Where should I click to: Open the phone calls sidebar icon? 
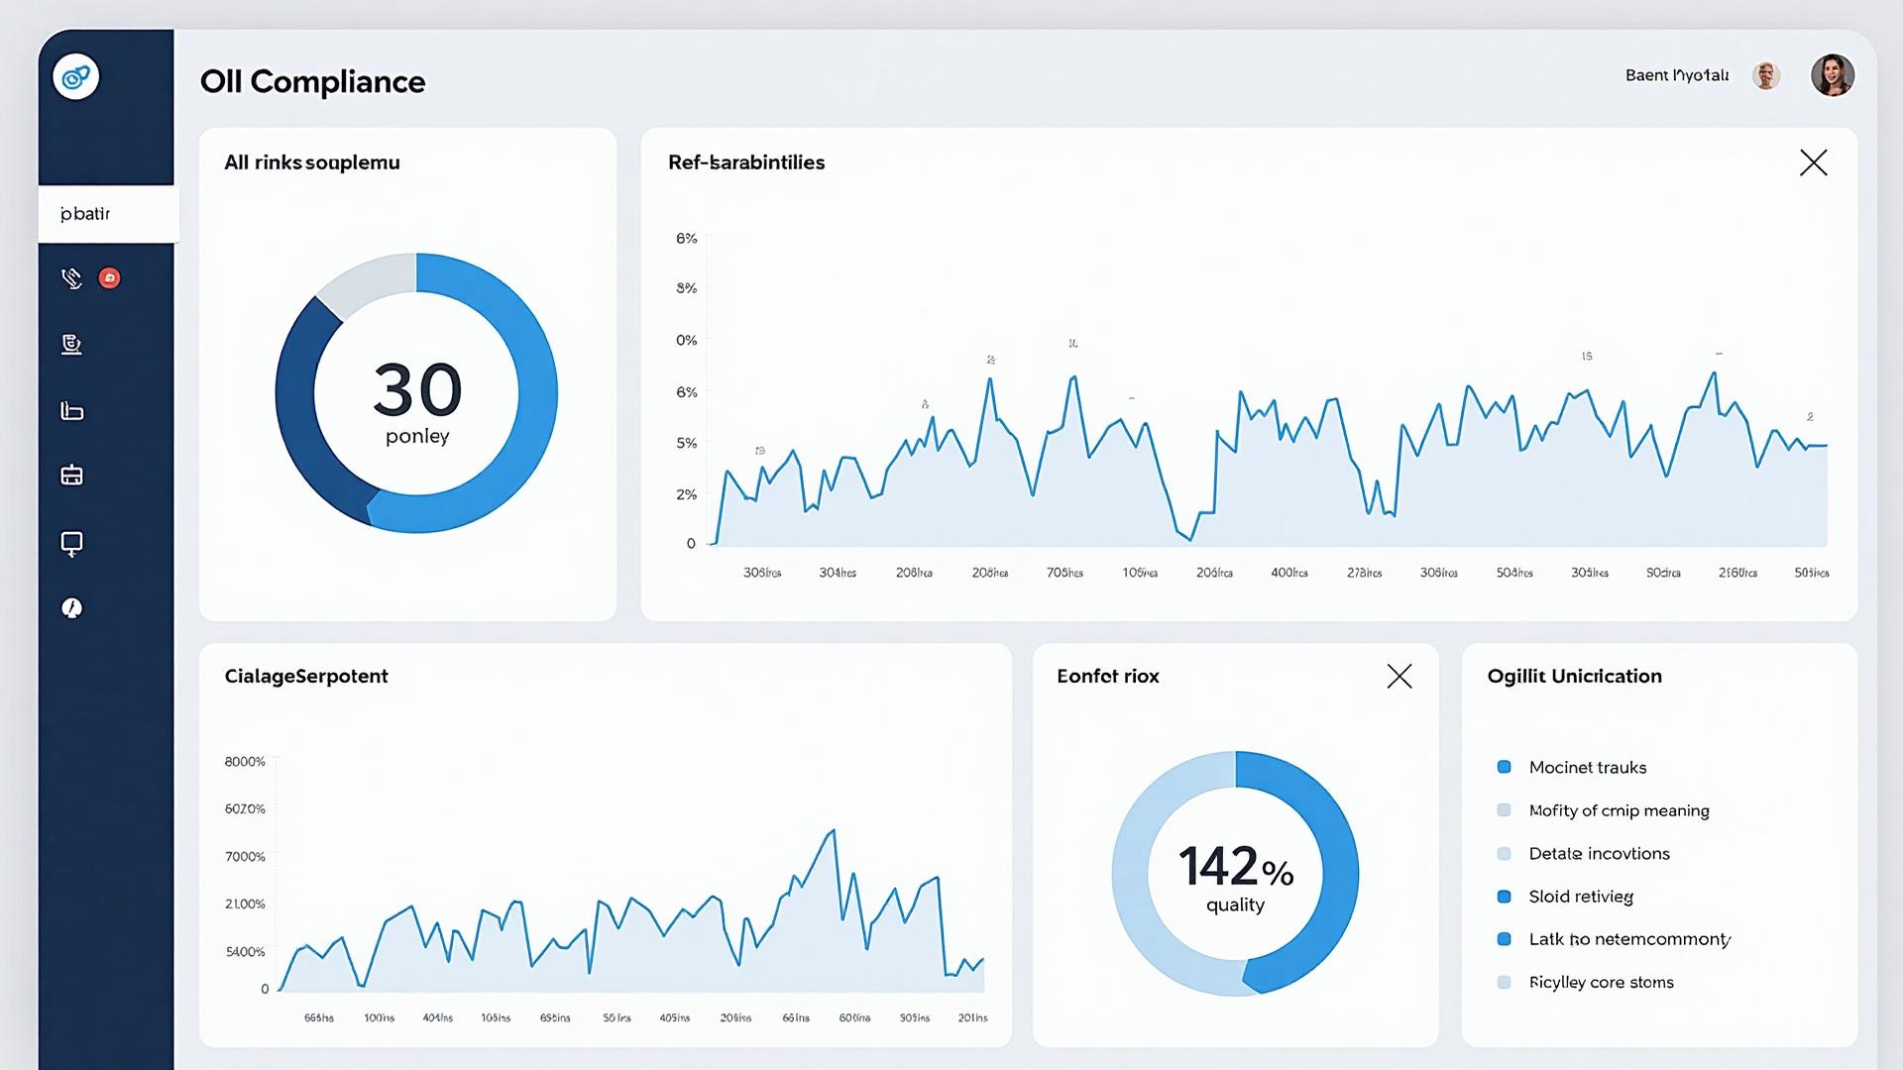click(71, 278)
